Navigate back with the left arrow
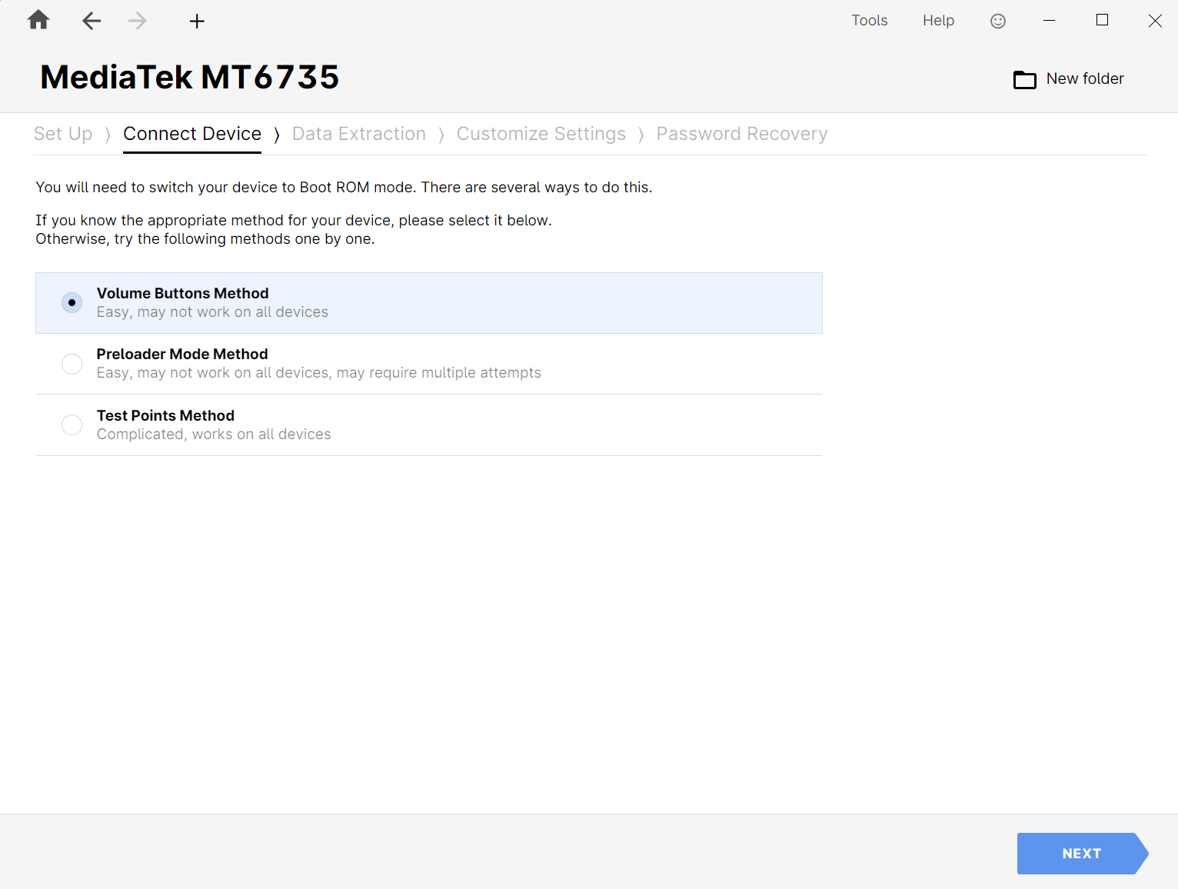Image resolution: width=1178 pixels, height=889 pixels. pos(92,21)
